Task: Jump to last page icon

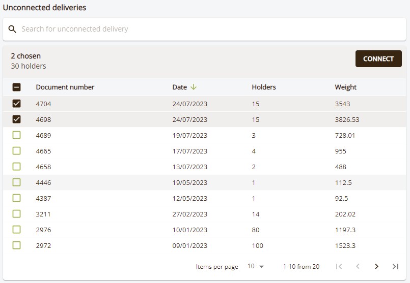Action: (x=395, y=266)
